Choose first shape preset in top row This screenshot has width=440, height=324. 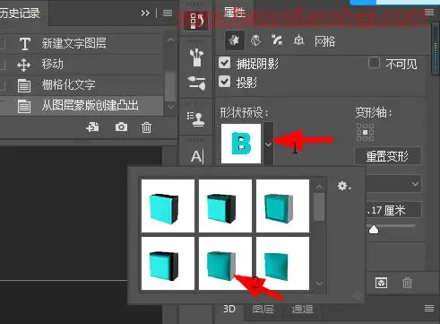(x=168, y=206)
